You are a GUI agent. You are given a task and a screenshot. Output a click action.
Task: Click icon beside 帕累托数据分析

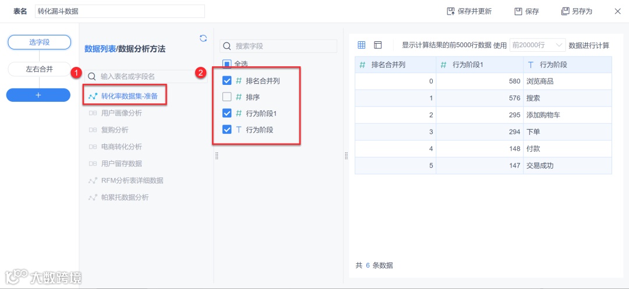tap(93, 197)
